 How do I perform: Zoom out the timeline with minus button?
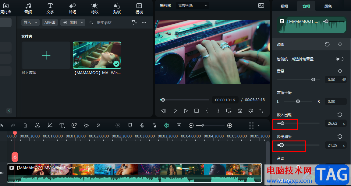191,126
